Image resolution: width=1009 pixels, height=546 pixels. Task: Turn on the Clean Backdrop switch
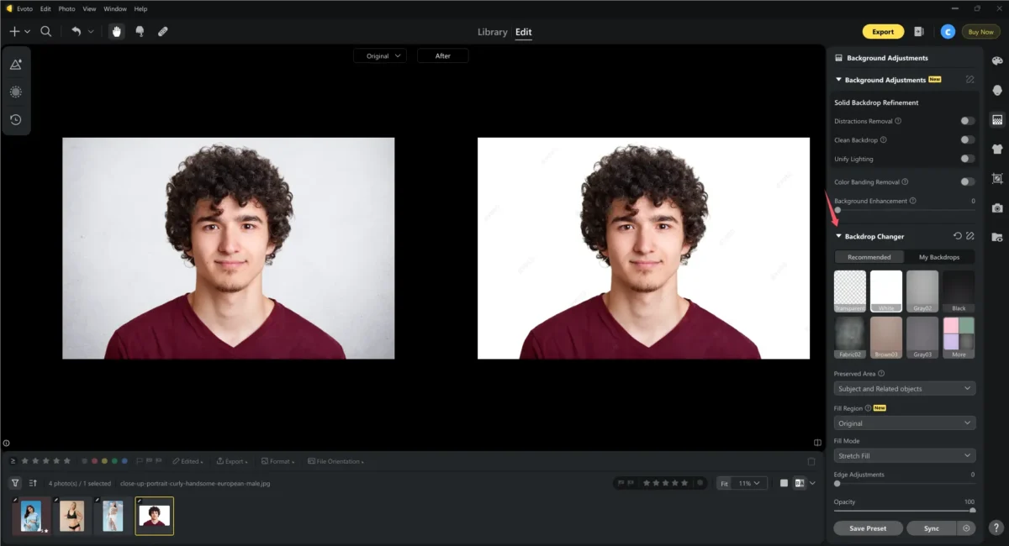tap(968, 139)
